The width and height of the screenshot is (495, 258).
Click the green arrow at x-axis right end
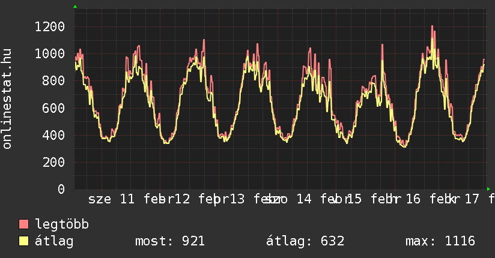[x=488, y=190]
